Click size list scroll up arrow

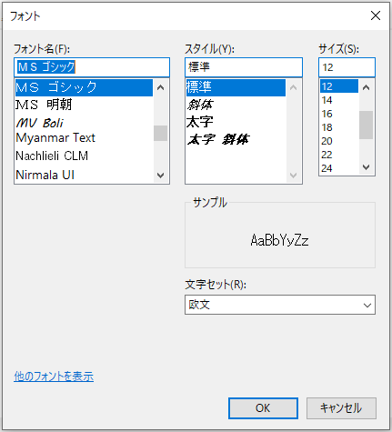click(x=367, y=87)
